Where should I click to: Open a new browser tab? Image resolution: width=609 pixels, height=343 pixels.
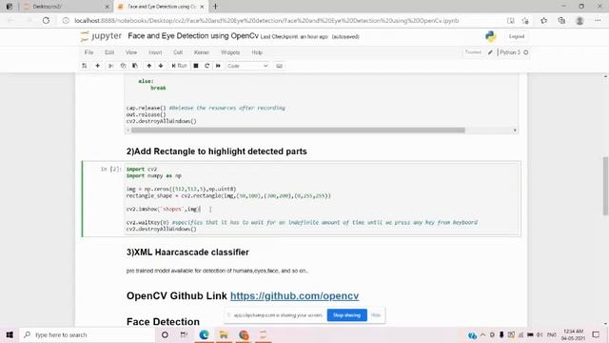tap(215, 7)
